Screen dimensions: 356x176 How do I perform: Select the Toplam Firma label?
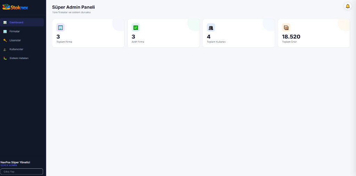pyautogui.click(x=64, y=42)
